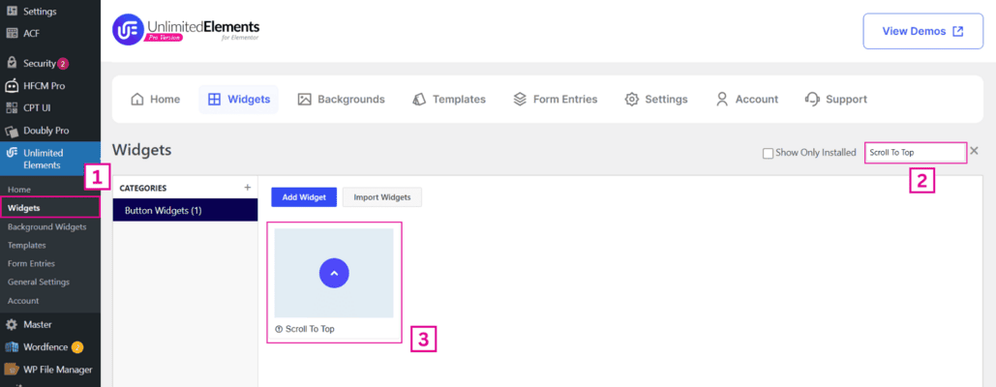
Task: Open the CPT UI sidebar menu
Action: click(39, 107)
